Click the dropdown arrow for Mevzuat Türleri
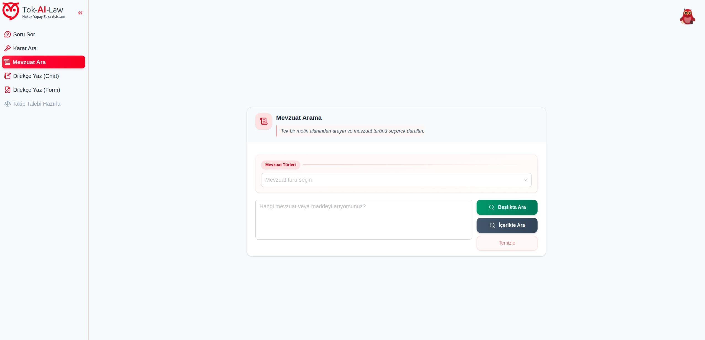Viewport: 705px width, 340px height. point(525,180)
